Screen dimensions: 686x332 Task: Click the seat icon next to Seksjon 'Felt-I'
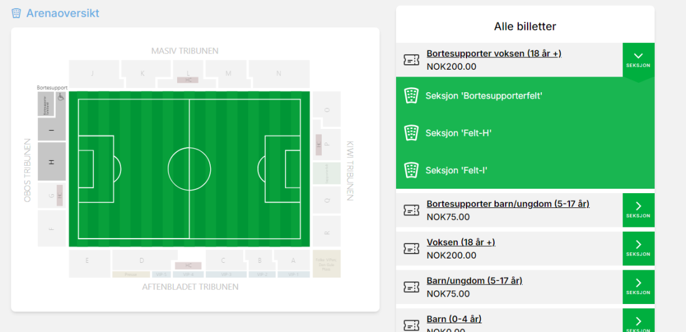tap(411, 171)
